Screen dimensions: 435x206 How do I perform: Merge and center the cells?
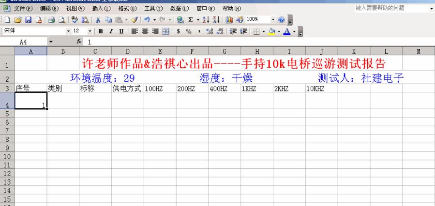(166, 31)
